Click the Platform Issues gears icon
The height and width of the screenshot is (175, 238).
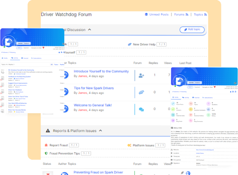tap(129, 145)
